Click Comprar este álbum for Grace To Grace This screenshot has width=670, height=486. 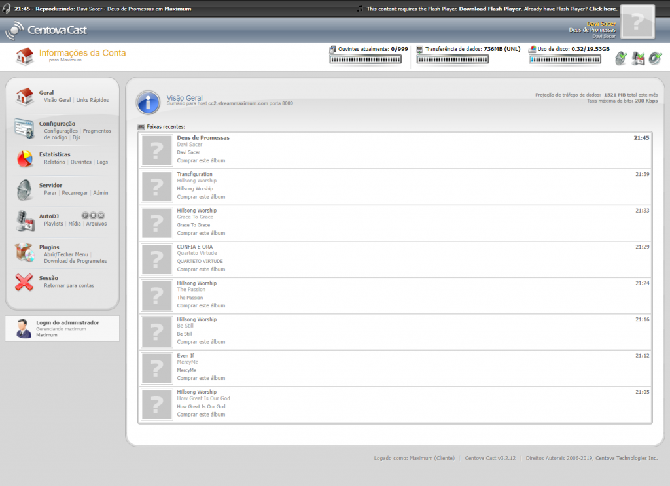[x=201, y=233]
